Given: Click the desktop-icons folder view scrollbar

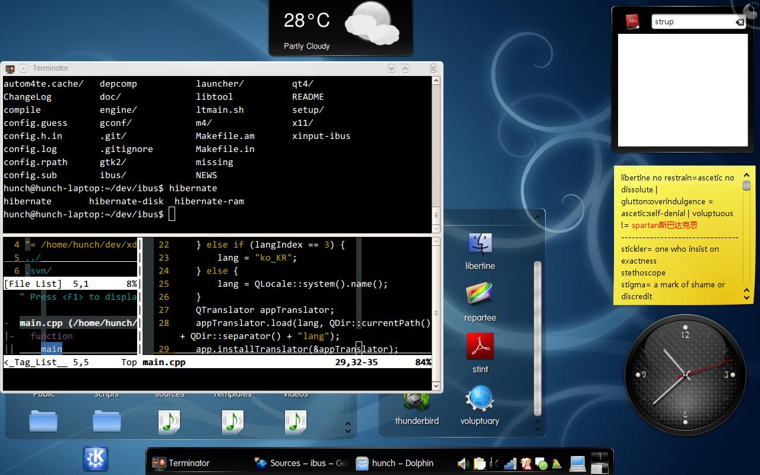Looking at the screenshot, I should tap(538, 338).
